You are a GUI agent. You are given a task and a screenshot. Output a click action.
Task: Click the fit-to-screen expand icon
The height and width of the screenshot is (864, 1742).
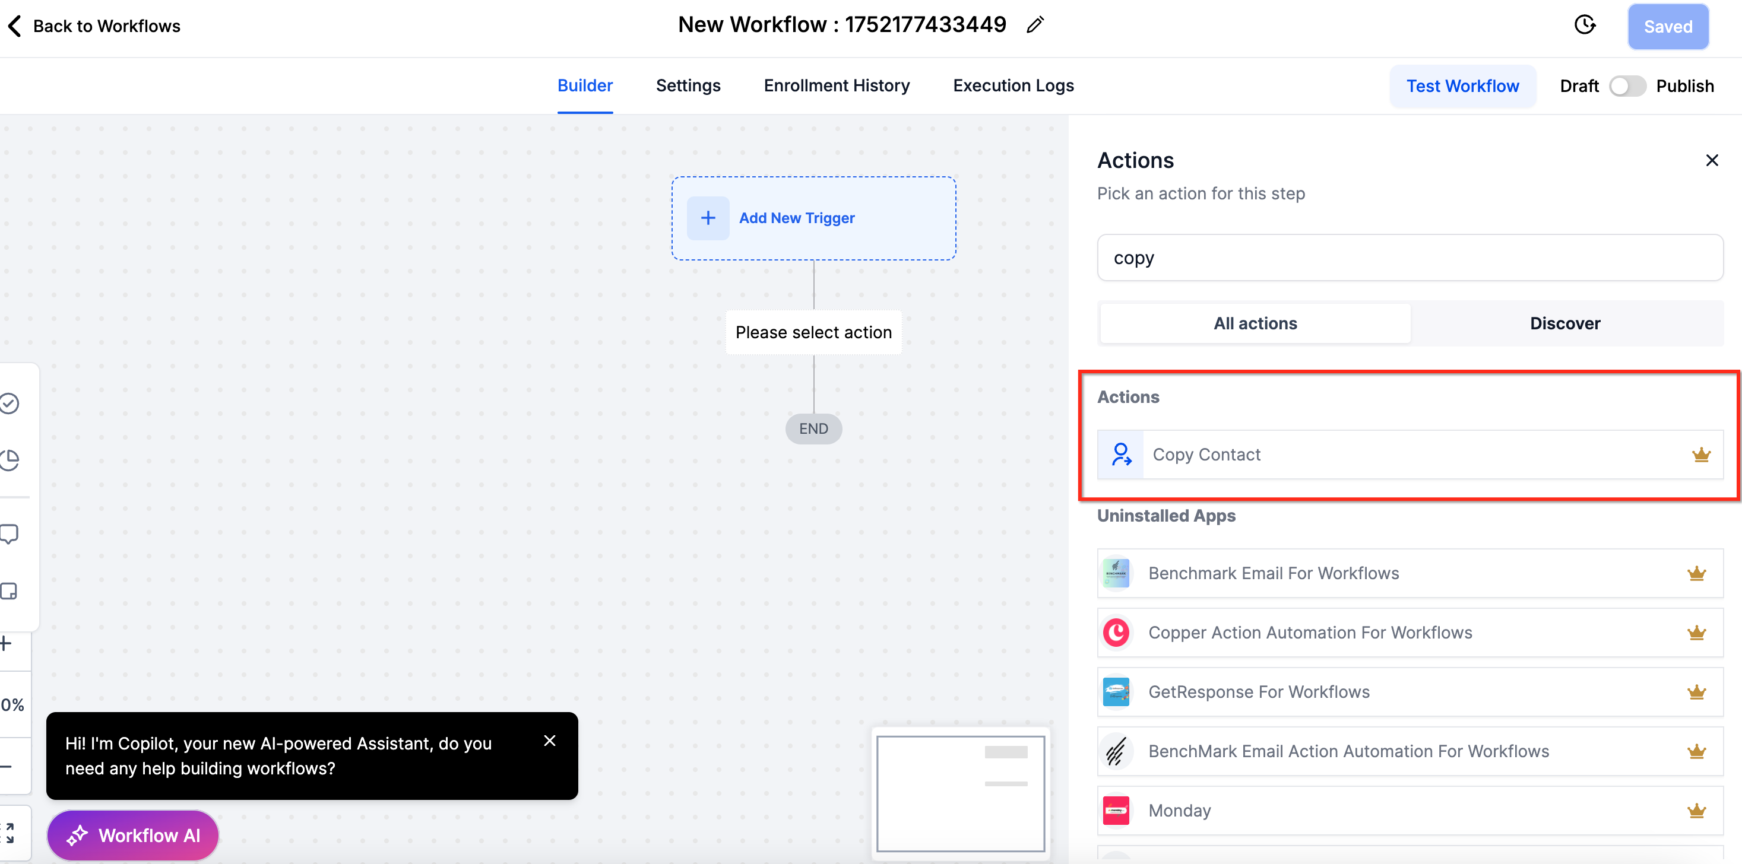click(8, 833)
